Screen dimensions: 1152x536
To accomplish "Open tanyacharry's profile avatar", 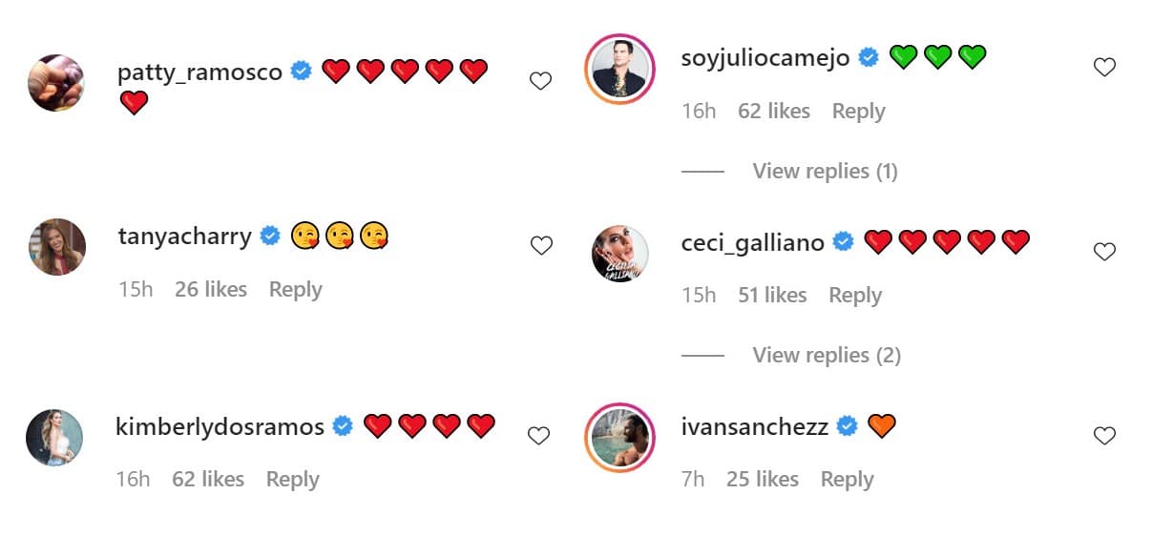I will (x=57, y=247).
